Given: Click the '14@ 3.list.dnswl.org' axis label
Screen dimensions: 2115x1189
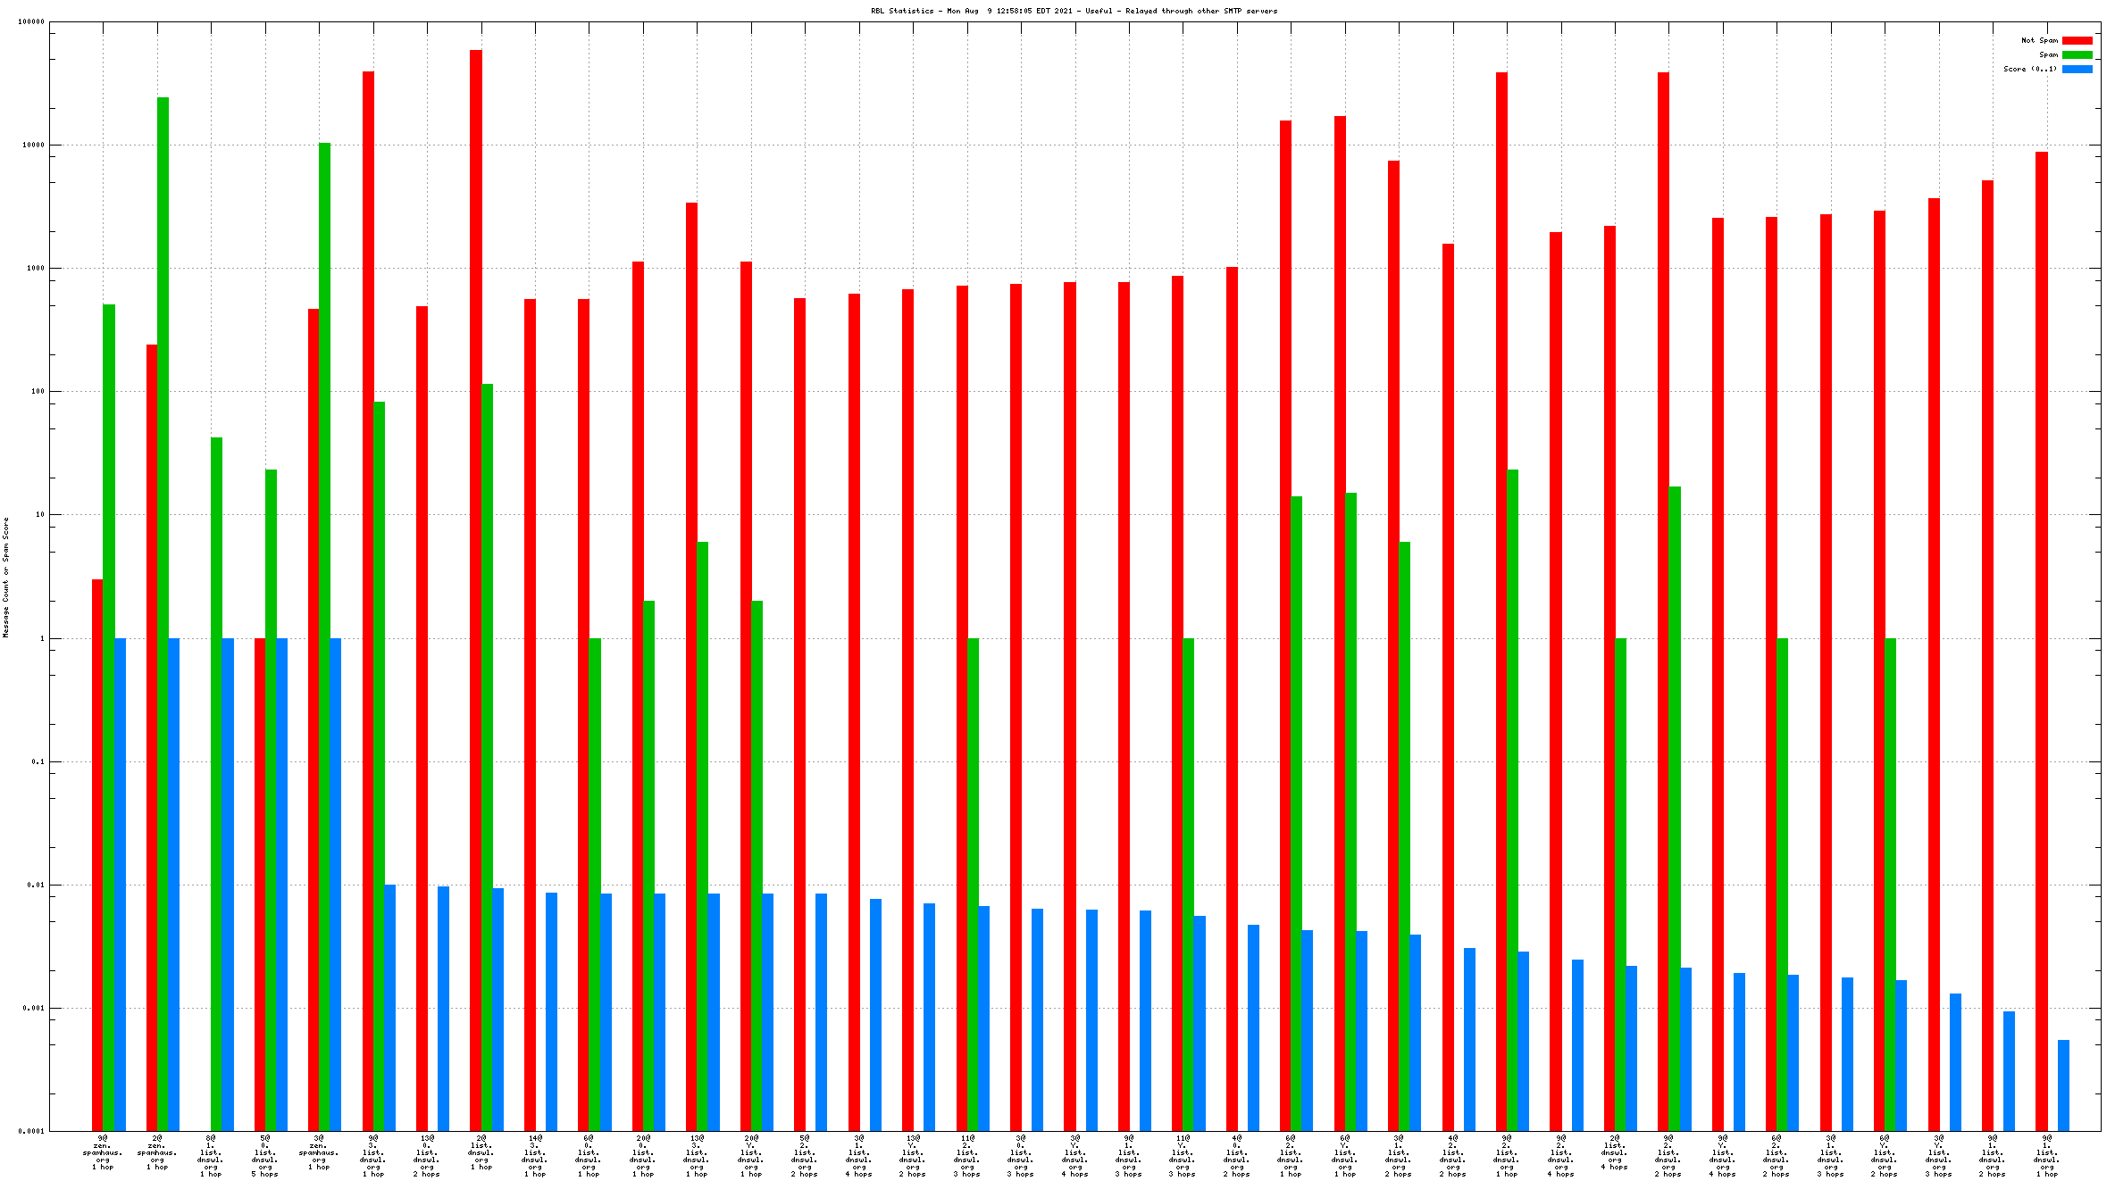Looking at the screenshot, I should [535, 1156].
